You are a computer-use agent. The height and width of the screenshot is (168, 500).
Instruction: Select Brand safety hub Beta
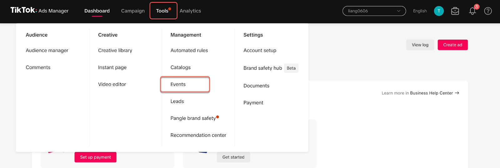coord(263,68)
